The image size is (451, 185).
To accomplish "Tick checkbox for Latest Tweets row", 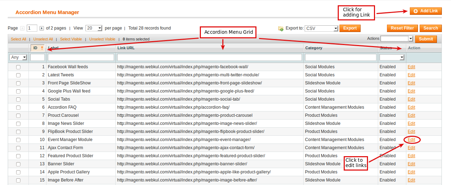I will [18, 75].
